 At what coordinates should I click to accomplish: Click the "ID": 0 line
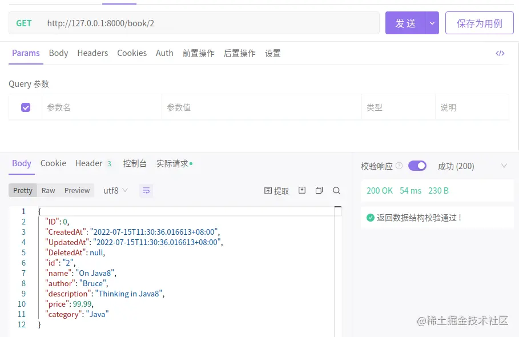tap(57, 222)
